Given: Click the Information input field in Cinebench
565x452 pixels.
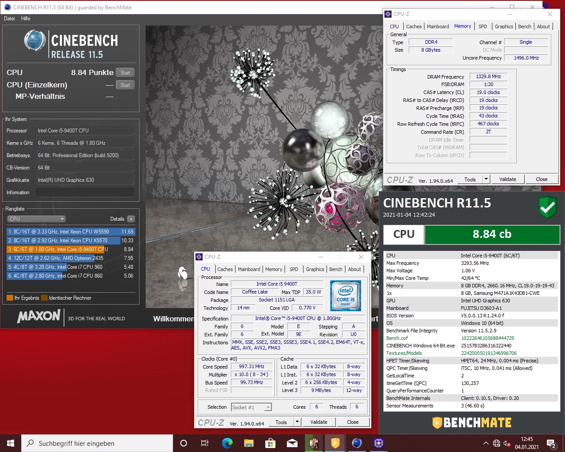Looking at the screenshot, I should tap(85, 192).
